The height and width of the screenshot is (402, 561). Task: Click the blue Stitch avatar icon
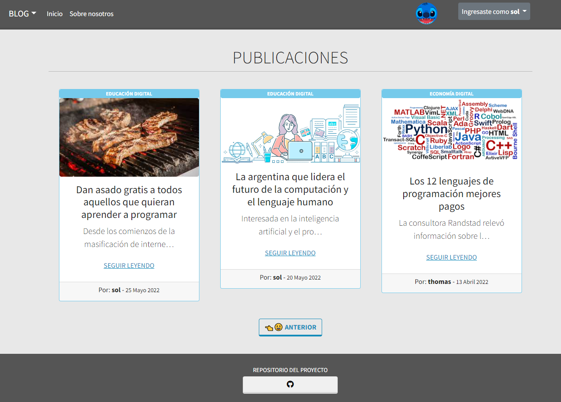pos(426,13)
